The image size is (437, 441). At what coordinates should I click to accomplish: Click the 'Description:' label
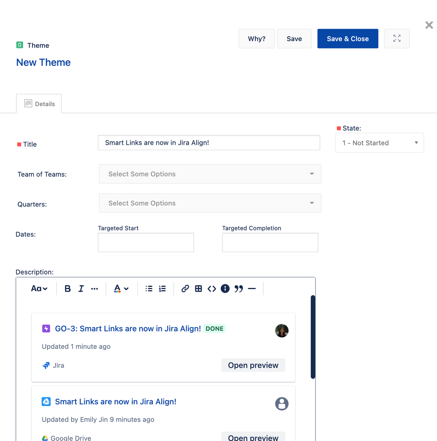[34, 272]
